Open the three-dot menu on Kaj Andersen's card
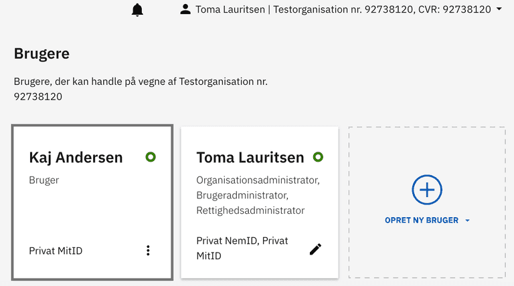Image resolution: width=514 pixels, height=286 pixels. pos(148,251)
